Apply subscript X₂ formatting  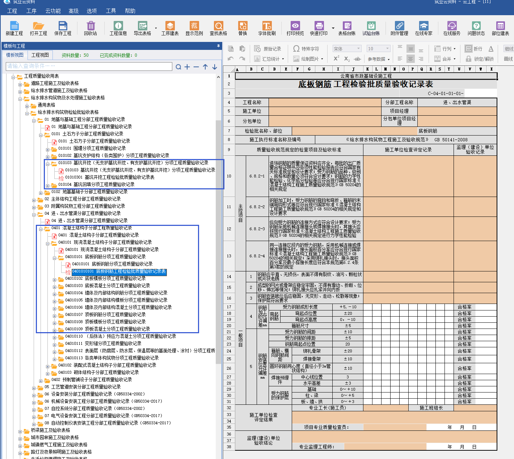point(347,59)
